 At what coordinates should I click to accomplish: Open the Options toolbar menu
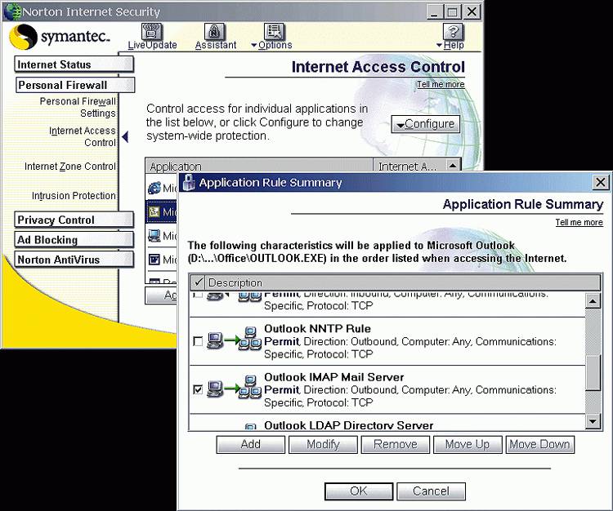pos(271,37)
